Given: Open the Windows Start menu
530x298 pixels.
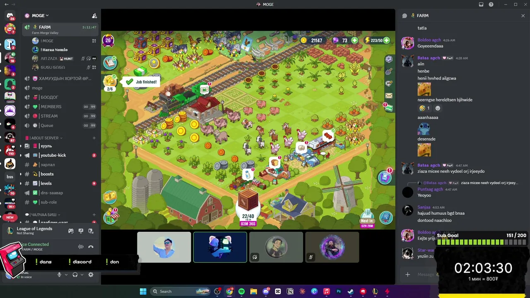Looking at the screenshot, I should pyautogui.click(x=143, y=291).
